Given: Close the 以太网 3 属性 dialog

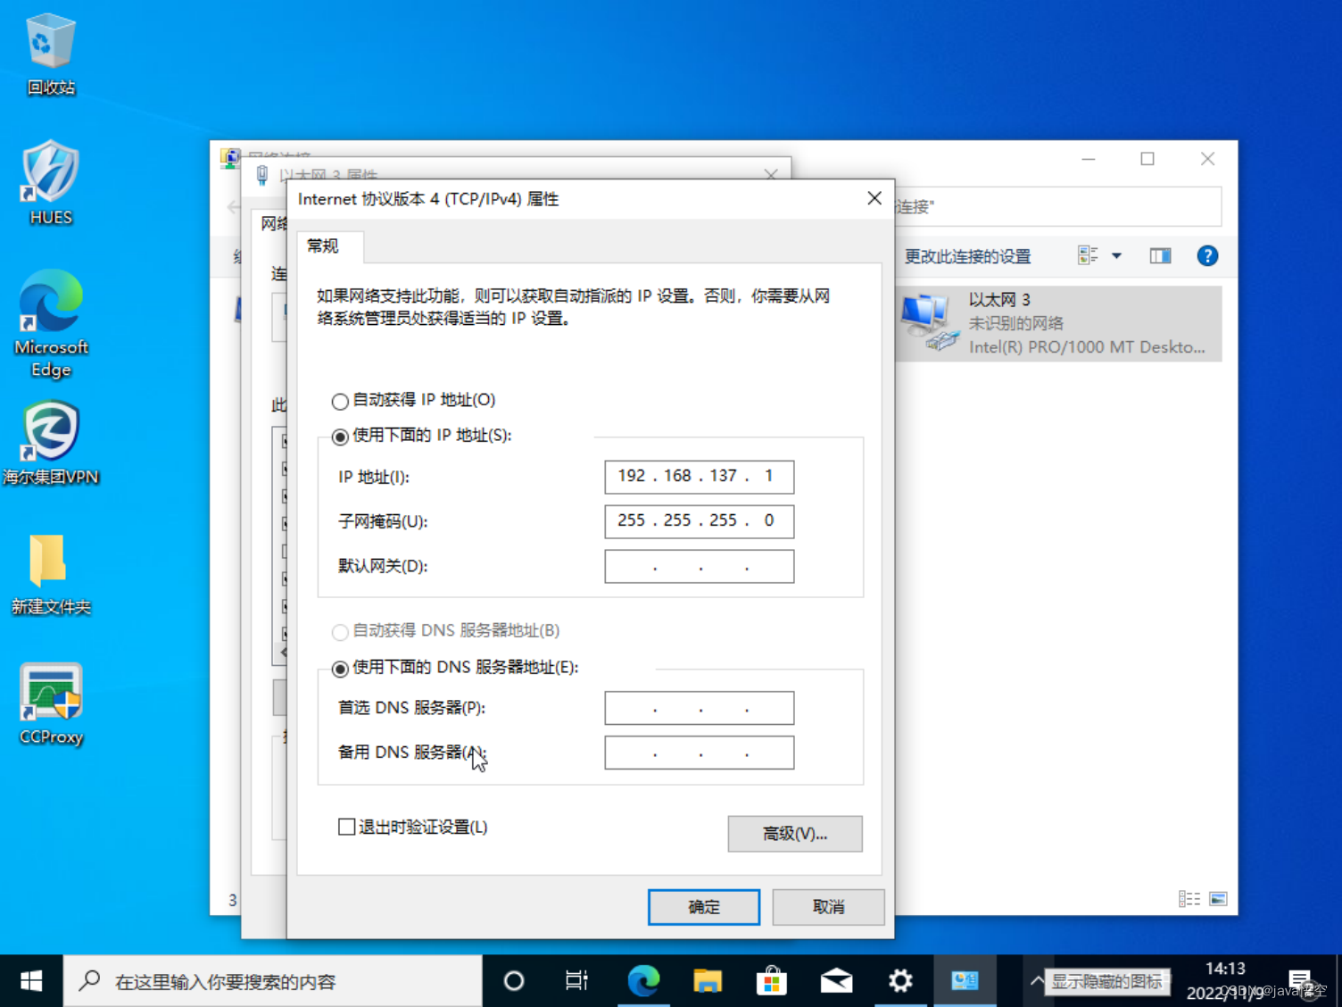Looking at the screenshot, I should coord(771,174).
